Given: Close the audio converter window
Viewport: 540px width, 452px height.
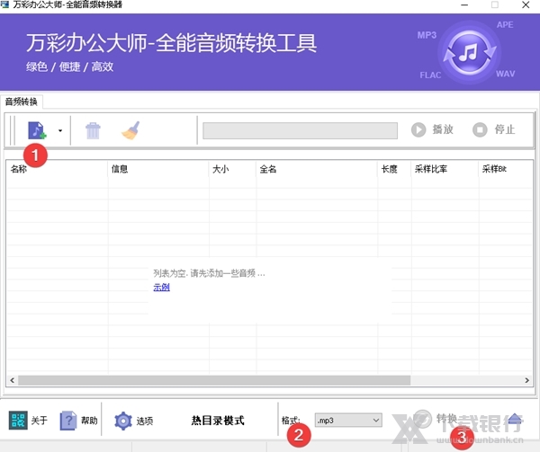Looking at the screenshot, I should pyautogui.click(x=526, y=4).
